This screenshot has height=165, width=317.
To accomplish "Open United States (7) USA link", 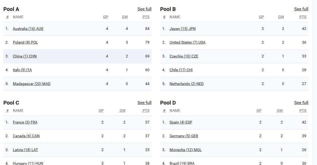I will click(x=187, y=42).
